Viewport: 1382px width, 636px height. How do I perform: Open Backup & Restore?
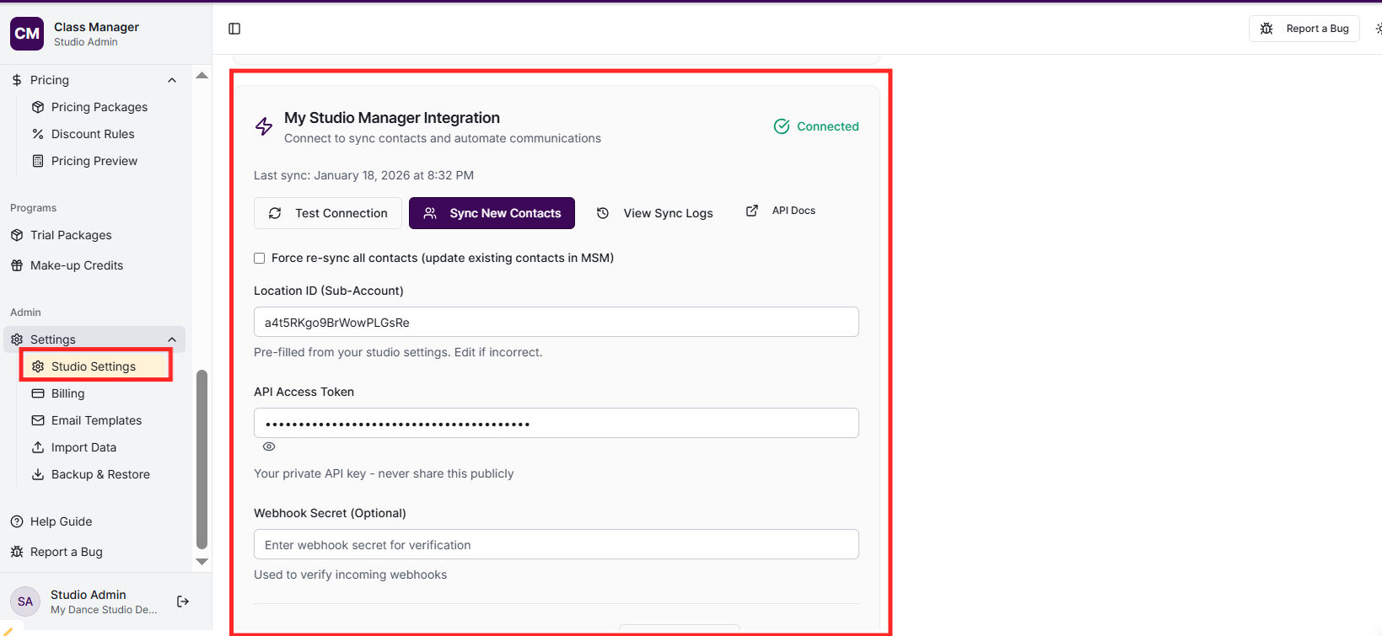coord(100,474)
